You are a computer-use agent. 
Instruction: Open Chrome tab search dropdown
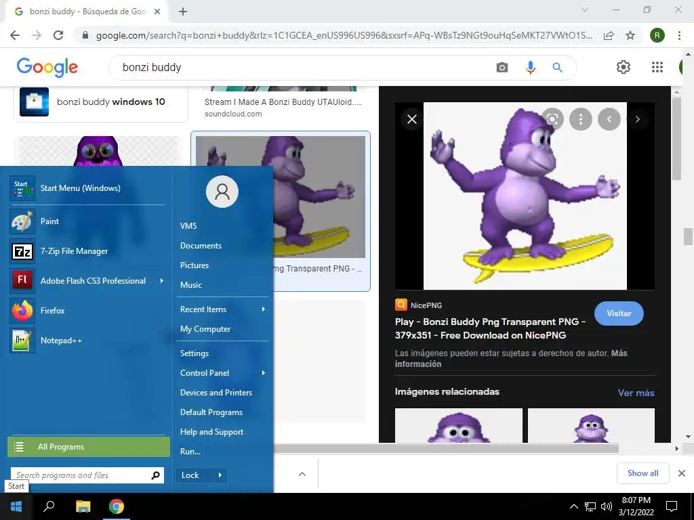coord(585,9)
